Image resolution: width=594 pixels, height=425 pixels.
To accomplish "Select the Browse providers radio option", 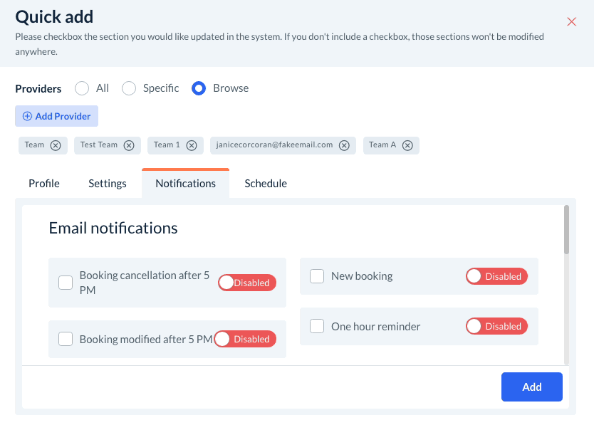I will 199,88.
